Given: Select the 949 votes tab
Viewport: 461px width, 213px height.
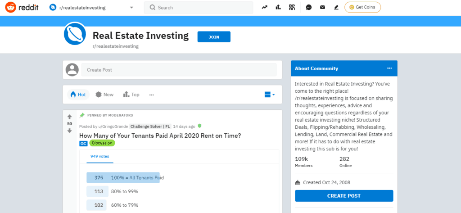Looking at the screenshot, I should pos(99,157).
